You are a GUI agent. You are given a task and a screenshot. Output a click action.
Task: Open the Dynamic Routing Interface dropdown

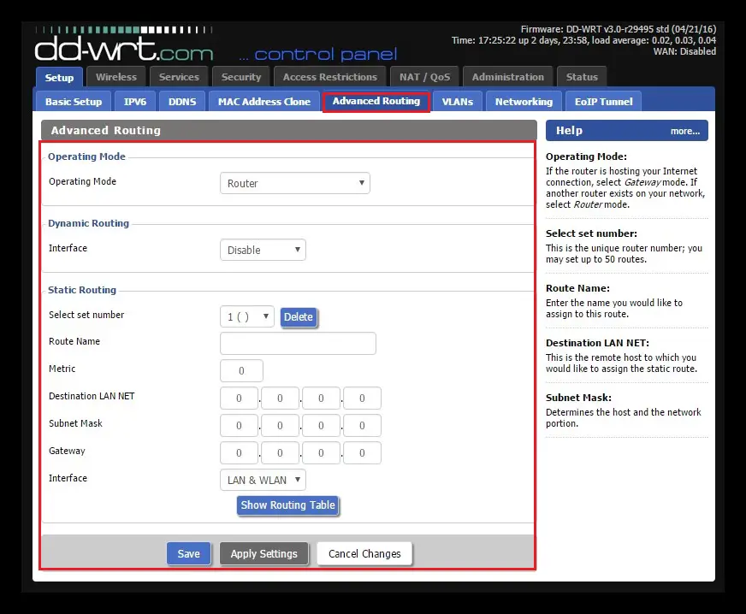263,250
